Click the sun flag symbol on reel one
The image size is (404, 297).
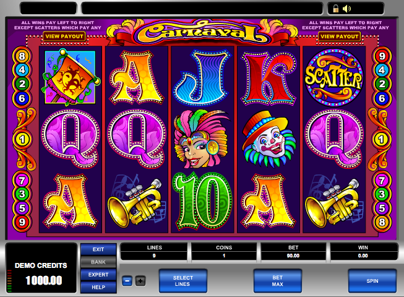[70, 77]
